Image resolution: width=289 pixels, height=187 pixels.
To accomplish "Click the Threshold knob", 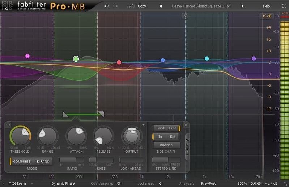I will pos(21,136).
